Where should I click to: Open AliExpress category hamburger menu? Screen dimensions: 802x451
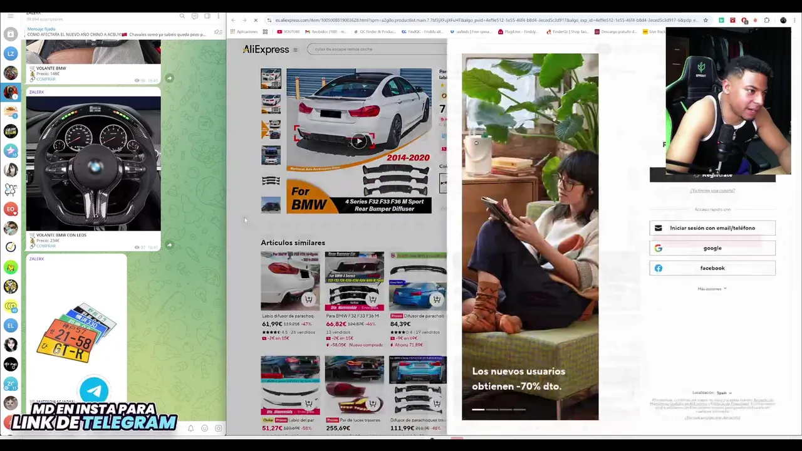[295, 49]
